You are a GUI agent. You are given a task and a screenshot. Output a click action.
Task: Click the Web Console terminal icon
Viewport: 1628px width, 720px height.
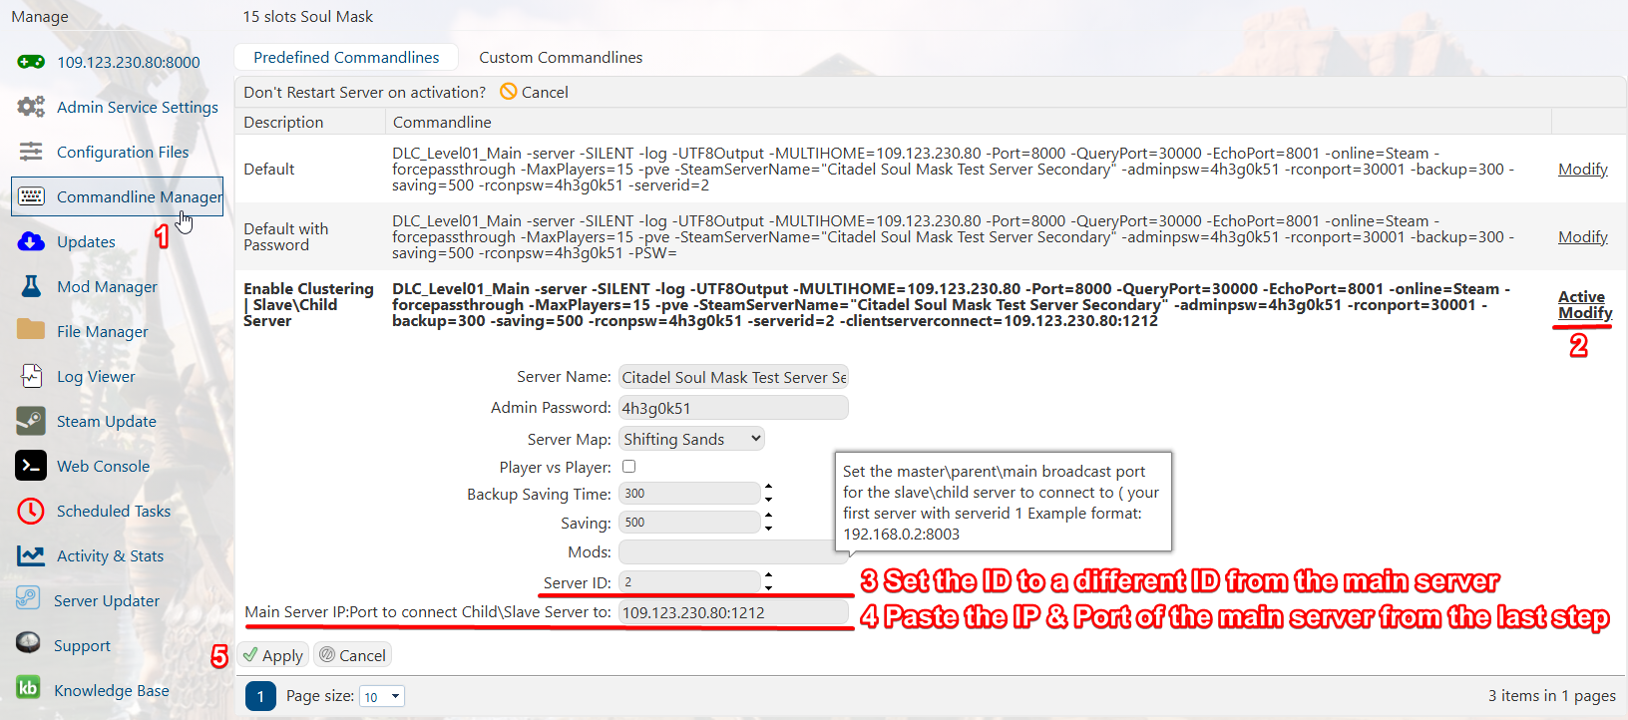point(31,466)
